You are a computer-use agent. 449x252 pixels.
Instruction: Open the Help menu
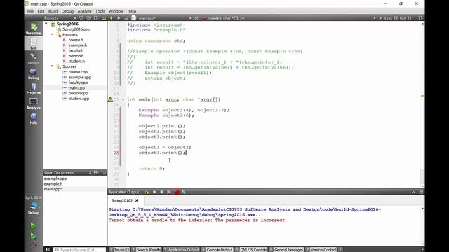(x=132, y=11)
